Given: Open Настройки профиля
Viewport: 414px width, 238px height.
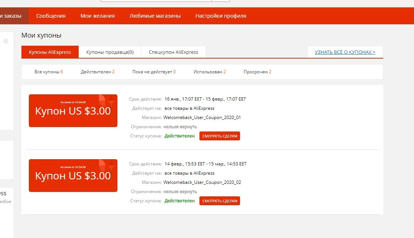Looking at the screenshot, I should (221, 16).
